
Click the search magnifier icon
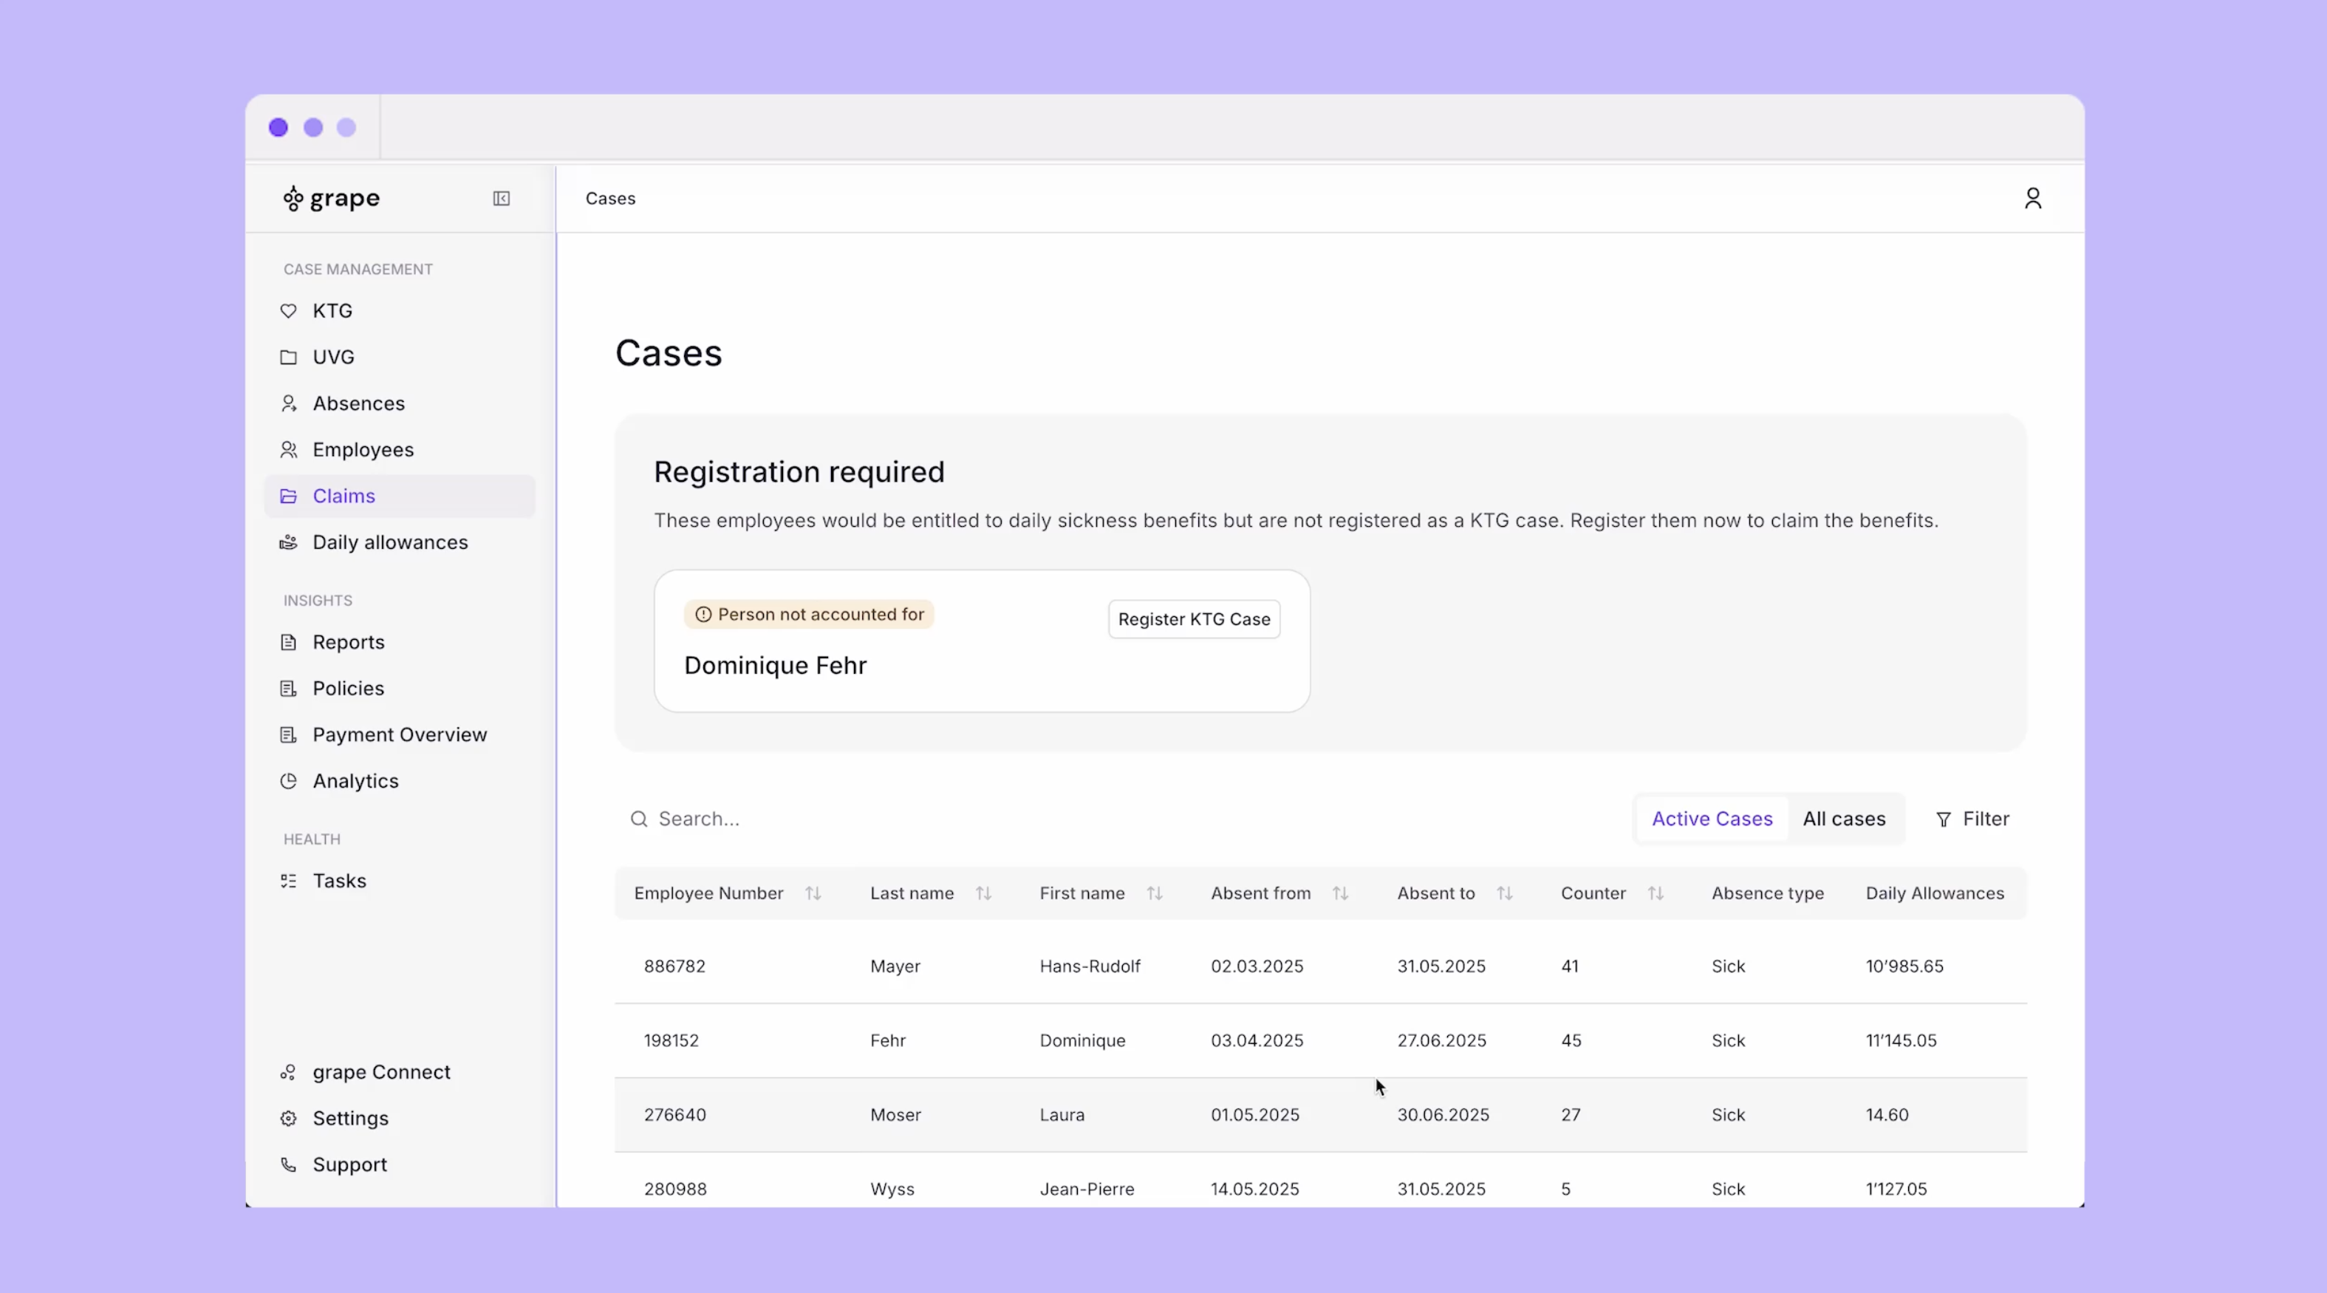pyautogui.click(x=639, y=819)
